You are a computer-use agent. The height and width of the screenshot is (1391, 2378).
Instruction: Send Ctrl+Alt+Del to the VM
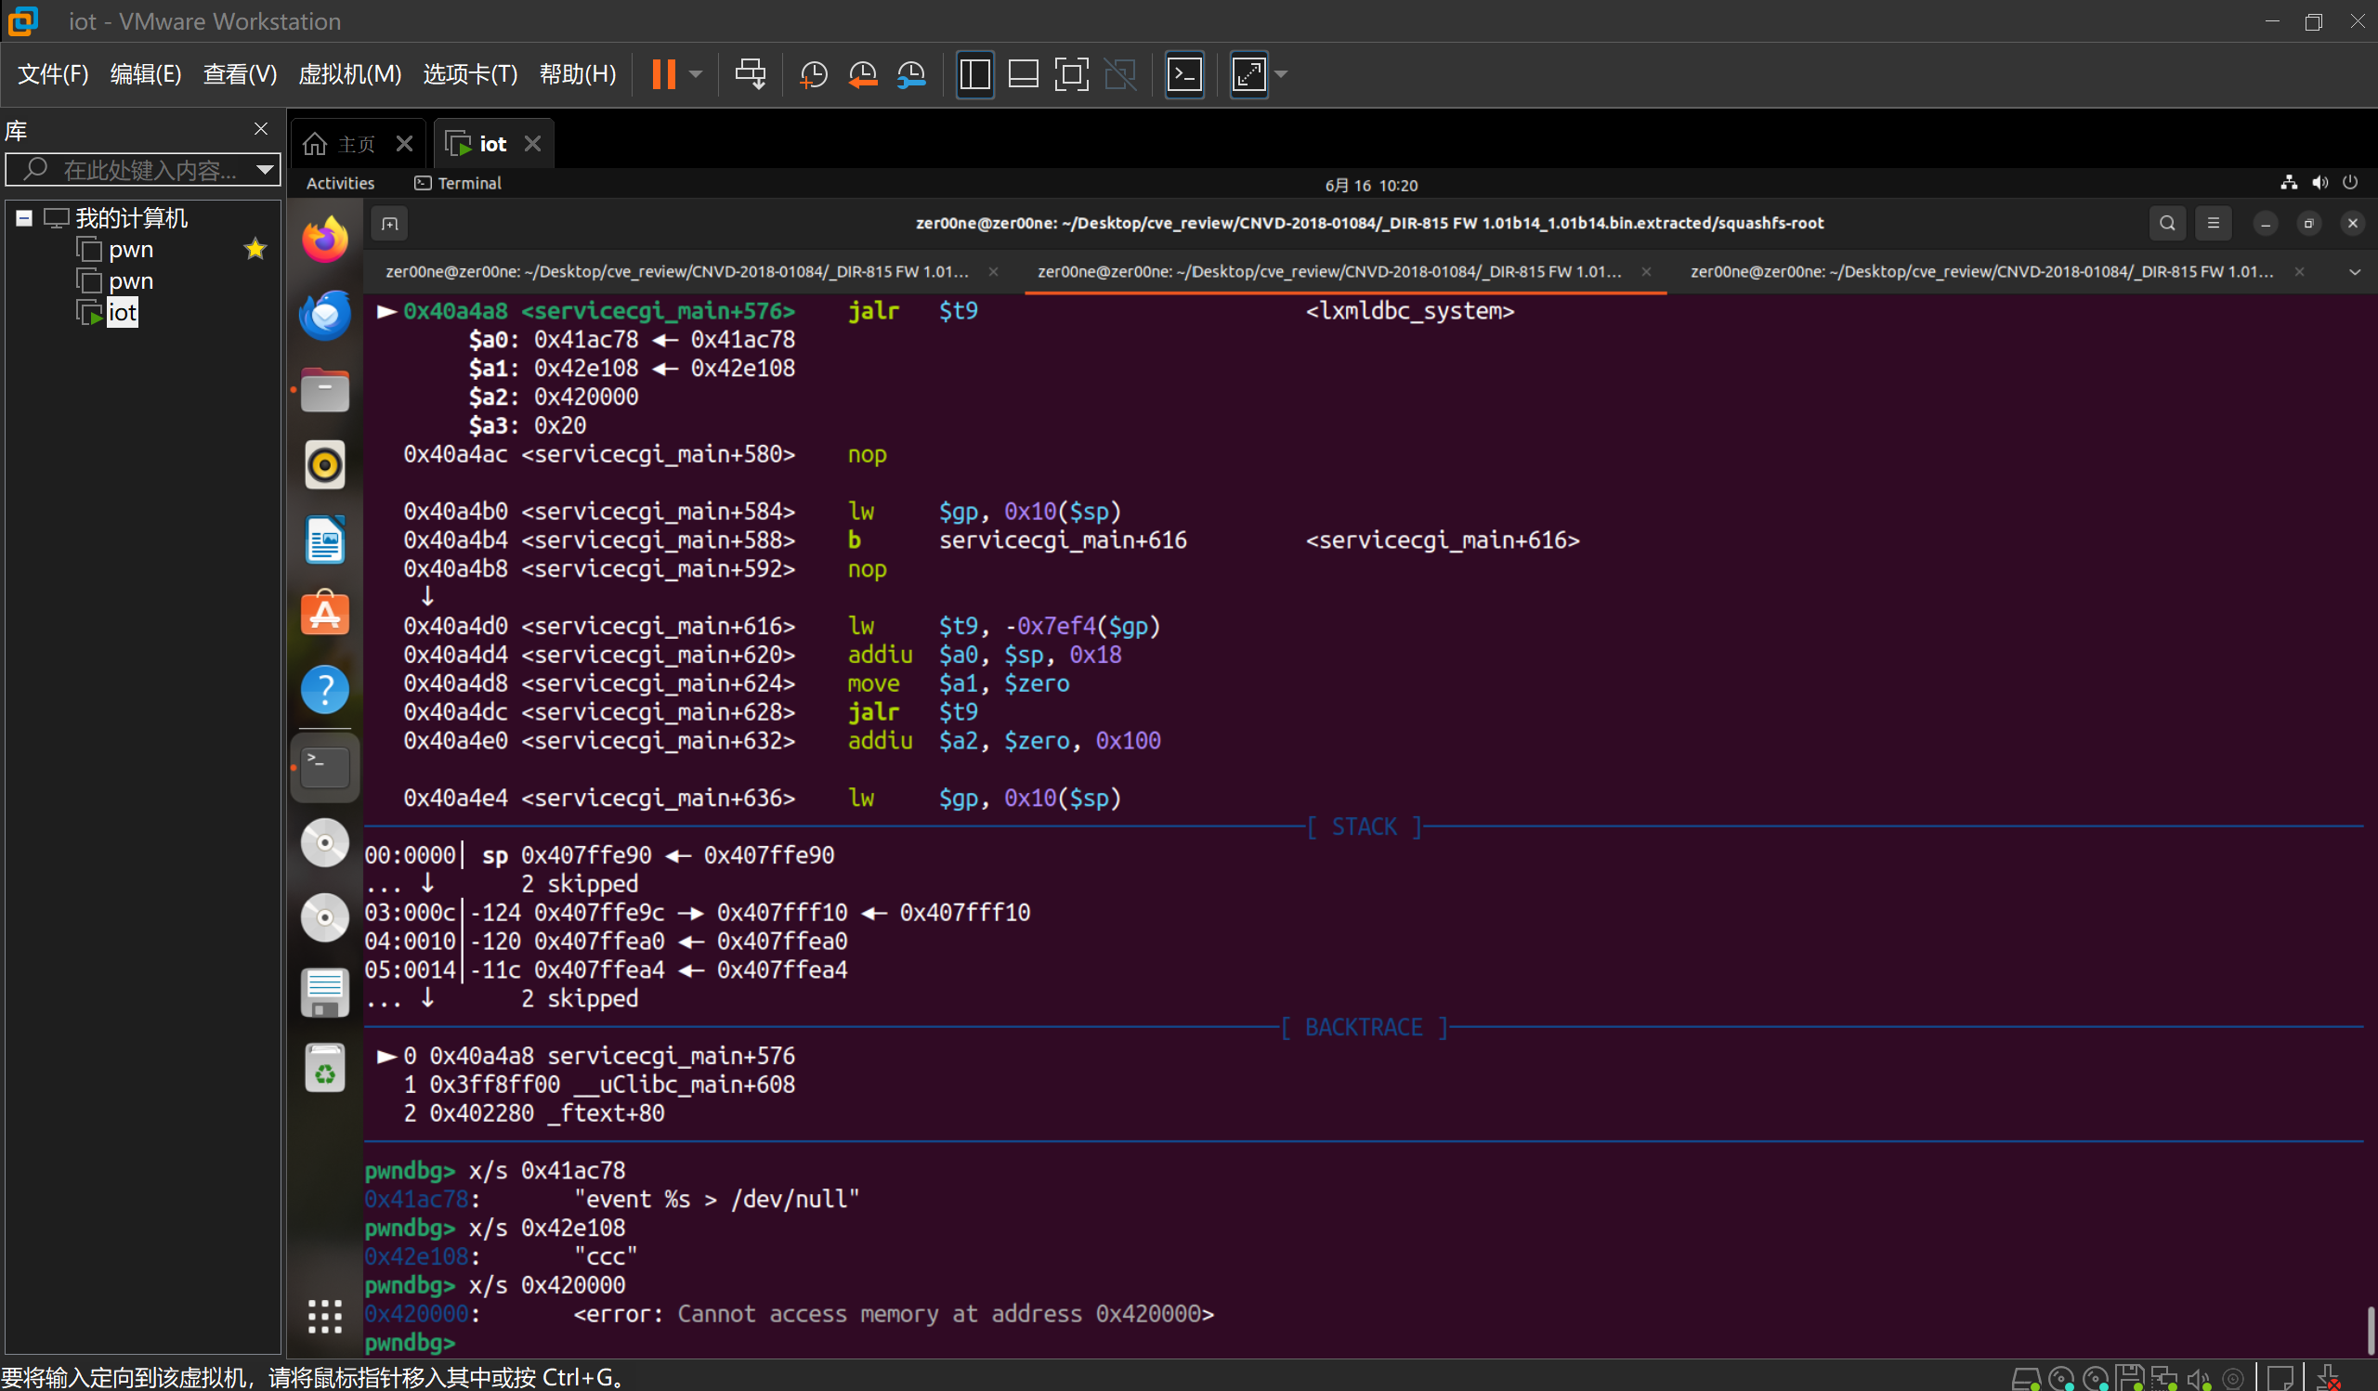coord(751,73)
